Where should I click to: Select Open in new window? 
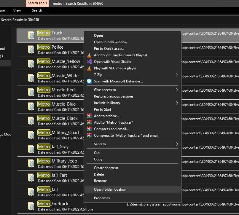click(111, 42)
